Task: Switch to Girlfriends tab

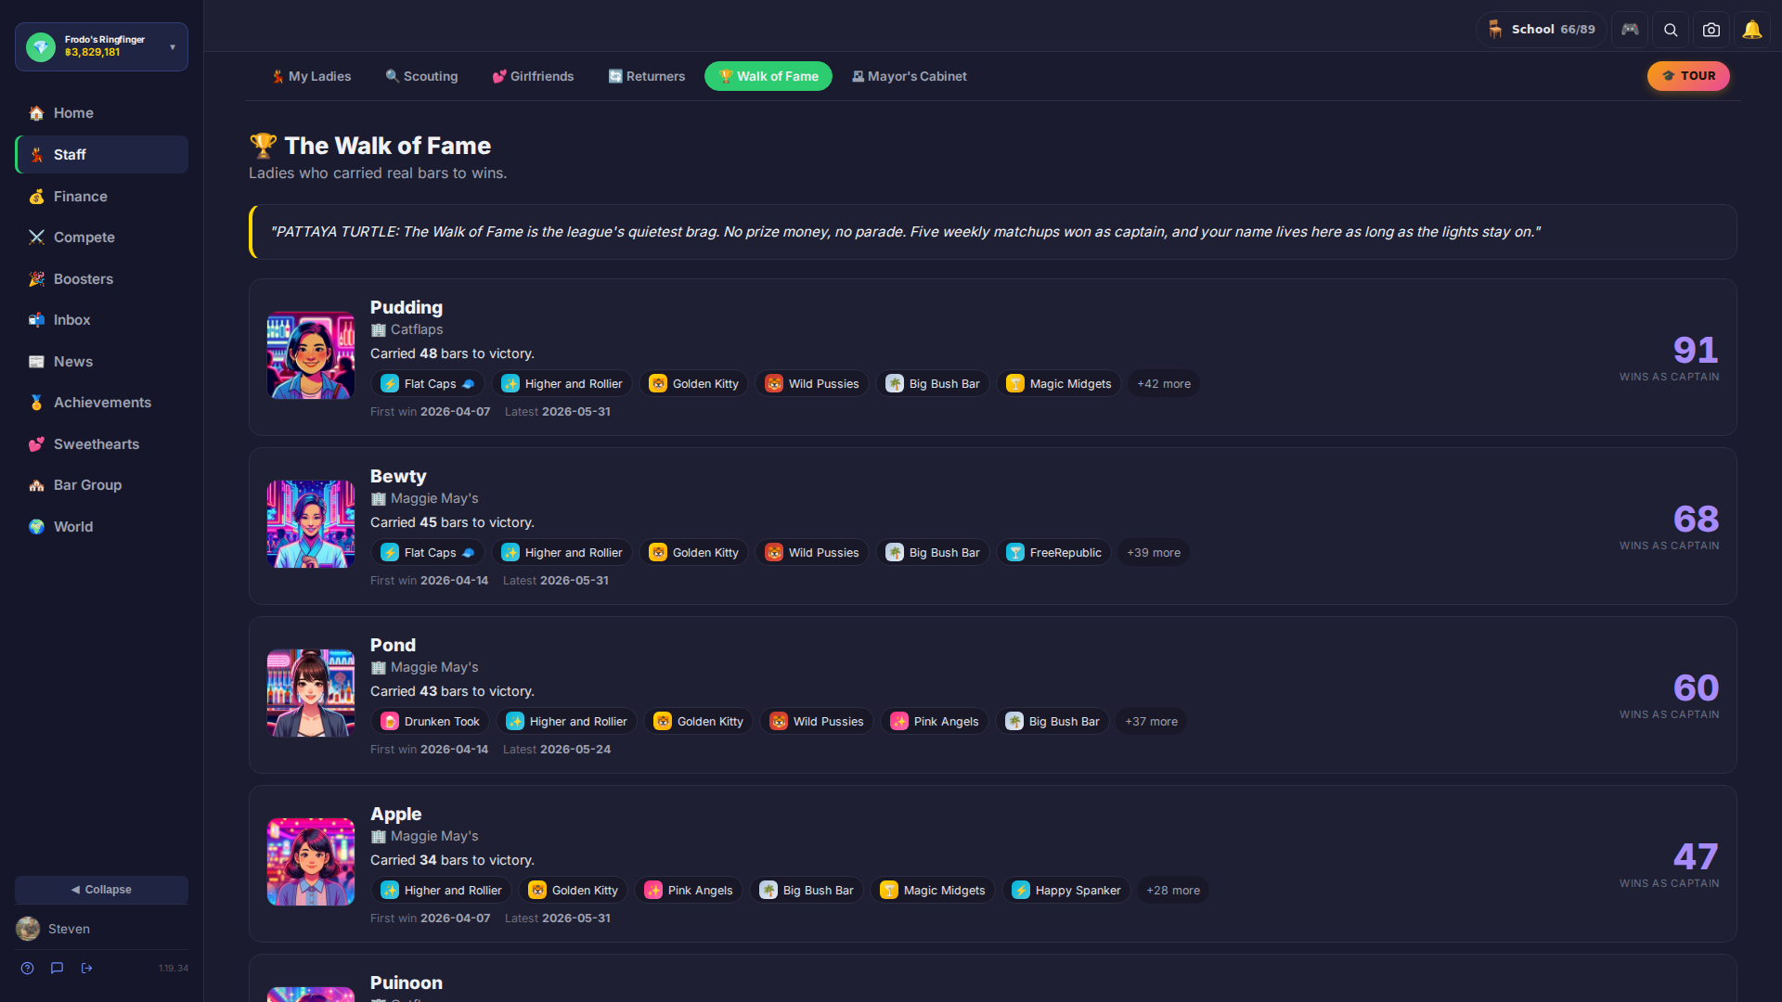Action: click(533, 76)
